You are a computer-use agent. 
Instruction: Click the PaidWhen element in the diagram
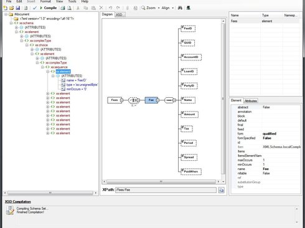(191, 172)
